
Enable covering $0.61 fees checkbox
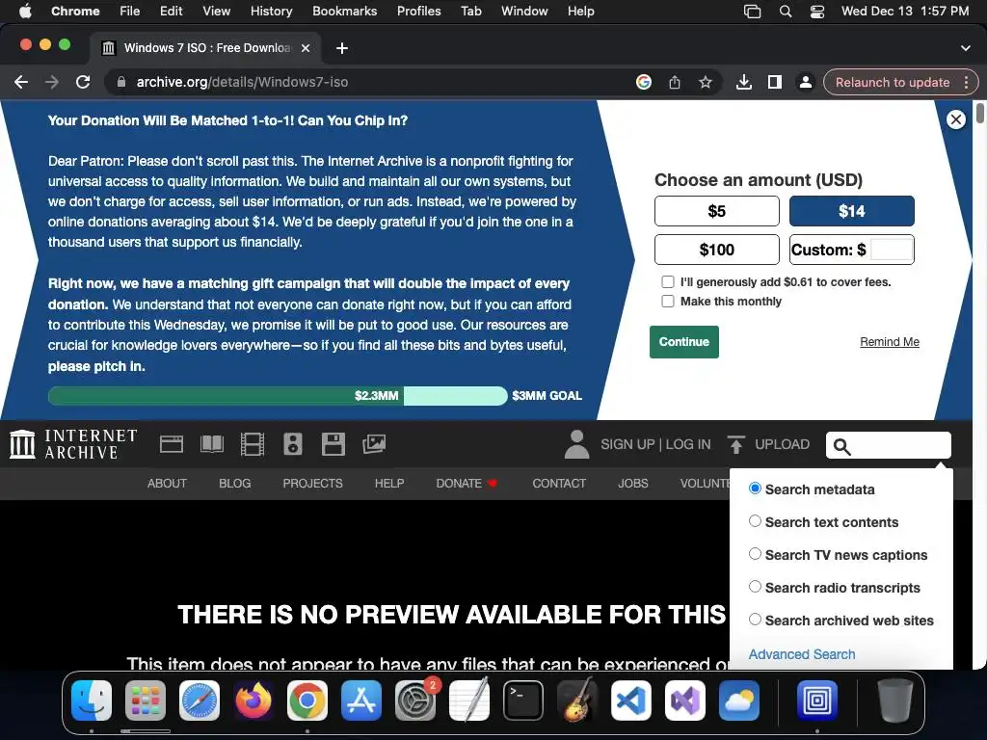coord(668,282)
